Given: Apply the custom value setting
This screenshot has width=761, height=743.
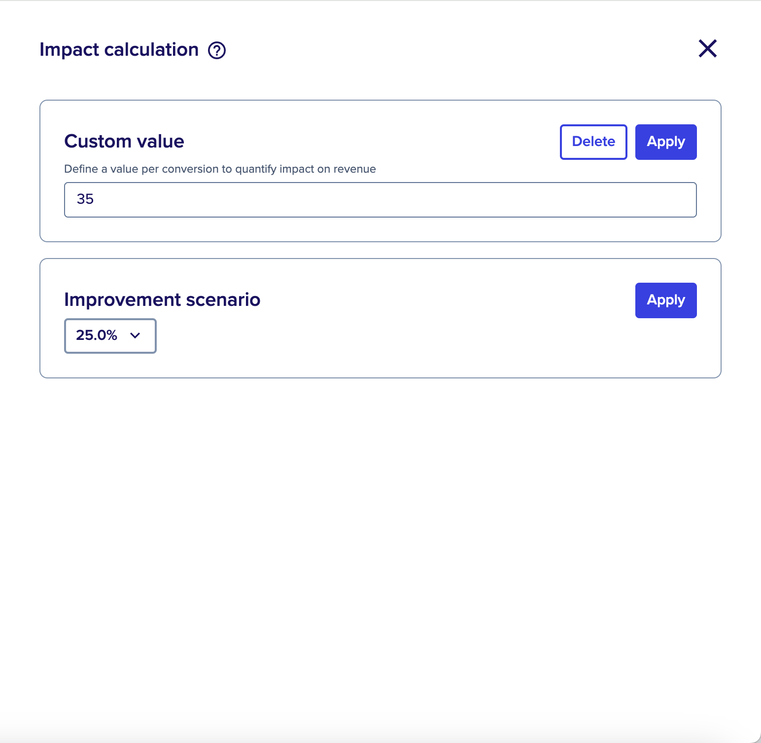Looking at the screenshot, I should tap(666, 142).
